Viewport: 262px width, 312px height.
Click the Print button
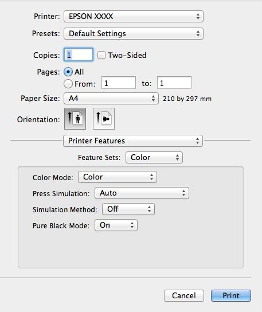231,296
